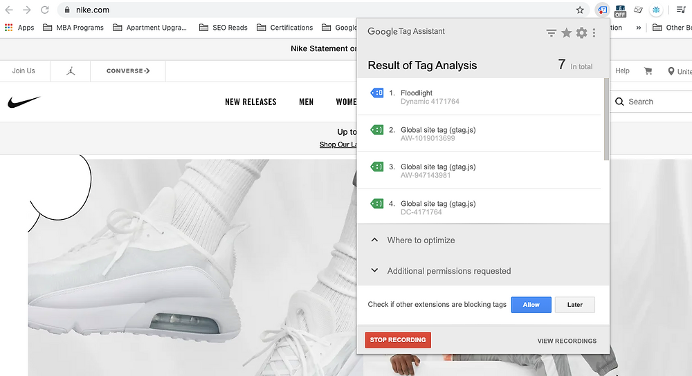The height and width of the screenshot is (376, 692).
Task: Bookmark this page with the star icon
Action: [580, 10]
